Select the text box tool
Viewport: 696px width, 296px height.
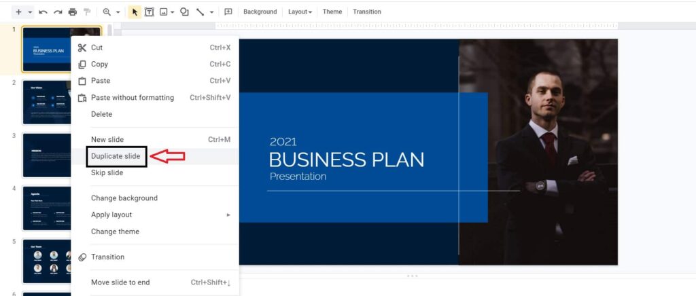pos(149,12)
